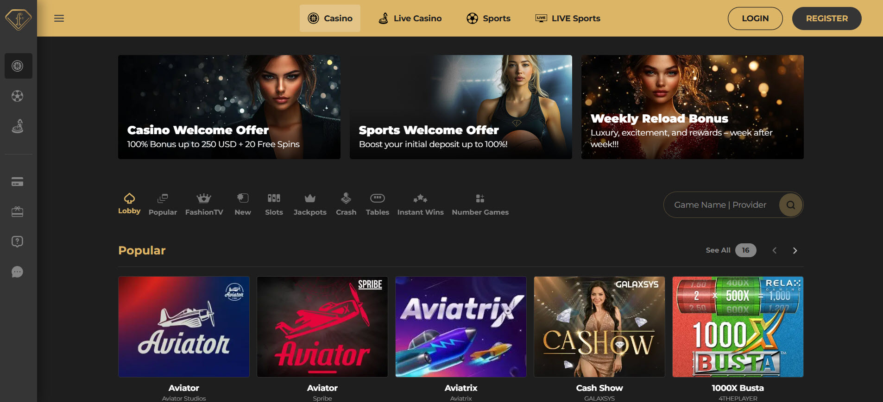Screen dimensions: 883x402
Task: Click the 16 games count badge
Action: (x=745, y=250)
